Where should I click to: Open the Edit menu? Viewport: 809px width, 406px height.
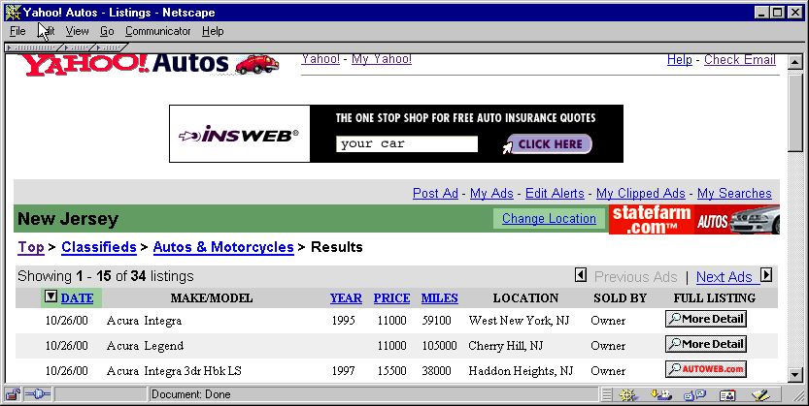(x=46, y=31)
